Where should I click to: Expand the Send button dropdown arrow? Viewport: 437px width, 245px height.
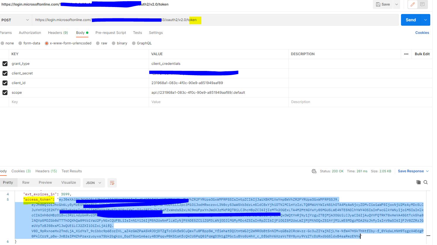tap(425, 20)
